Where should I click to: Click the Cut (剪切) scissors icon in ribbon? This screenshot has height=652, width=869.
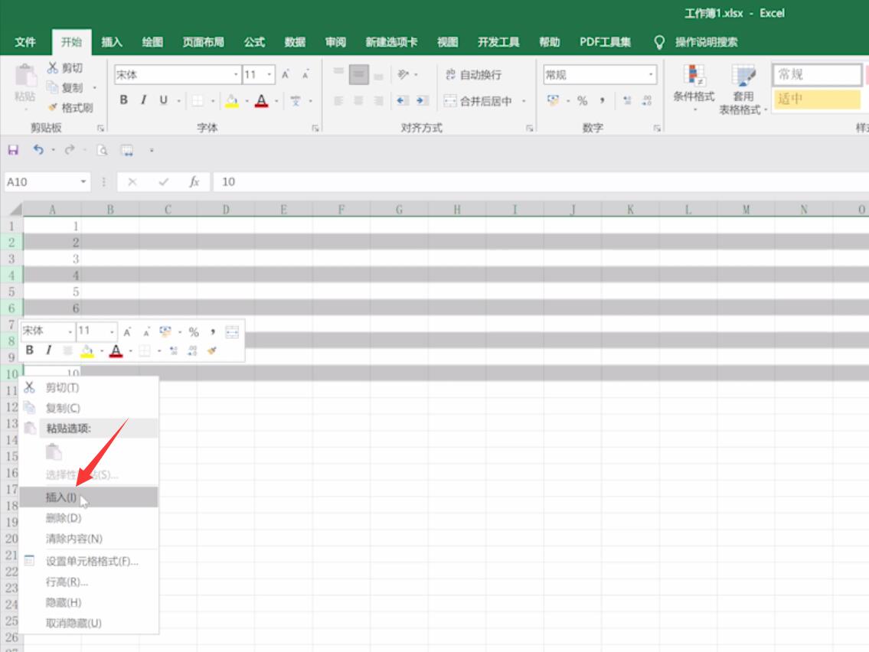pyautogui.click(x=53, y=67)
